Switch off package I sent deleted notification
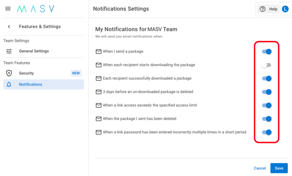Image resolution: width=292 pixels, height=176 pixels. (267, 119)
